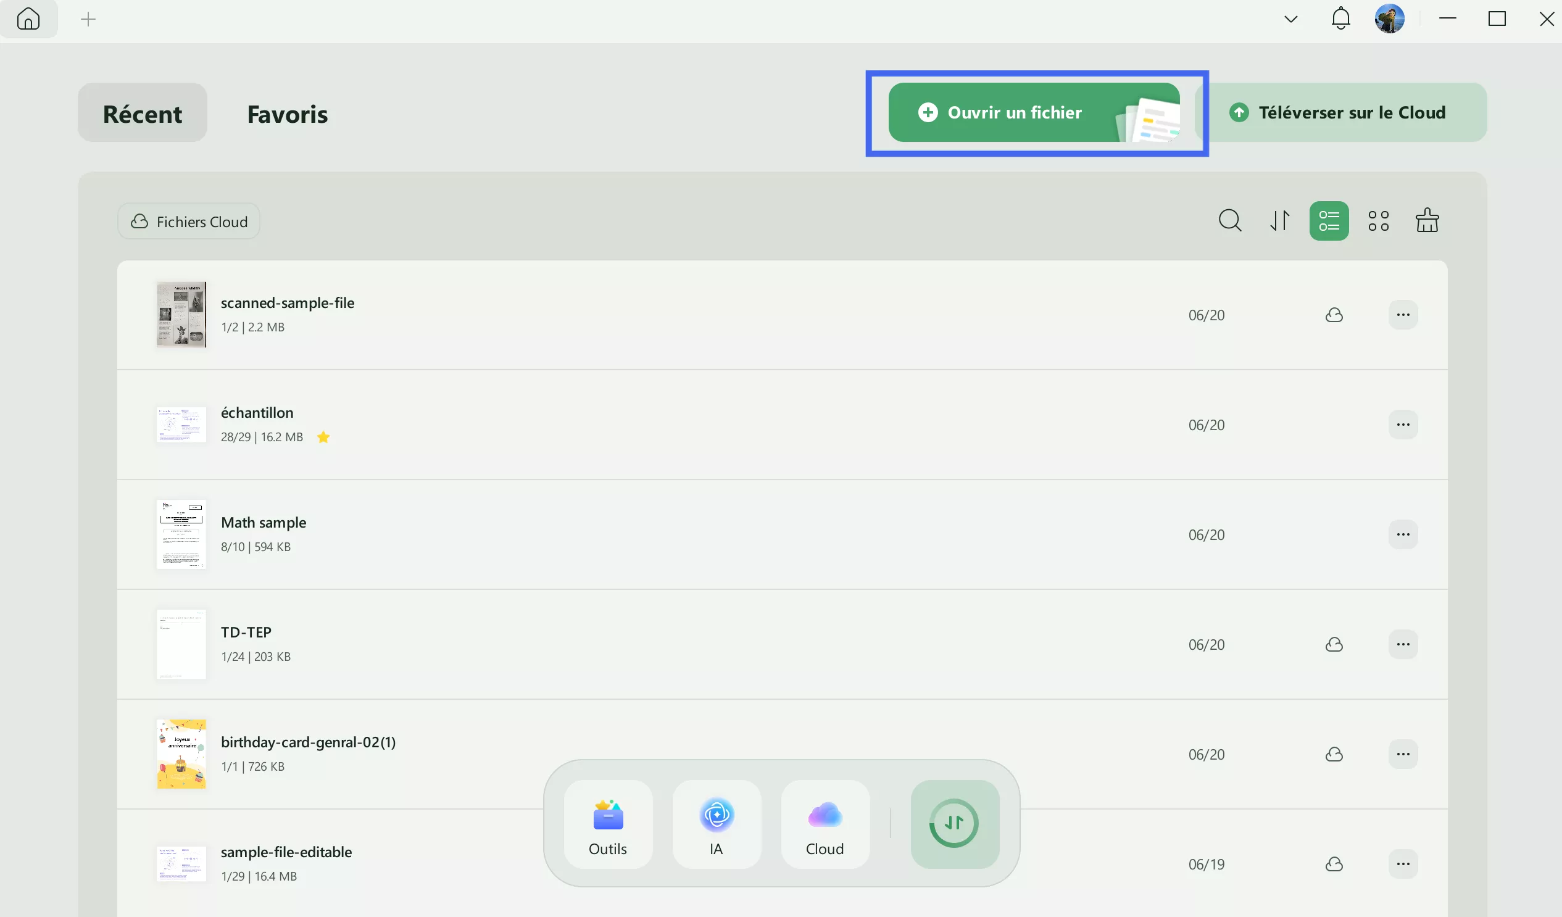Switch to the Favoris tab

[287, 114]
